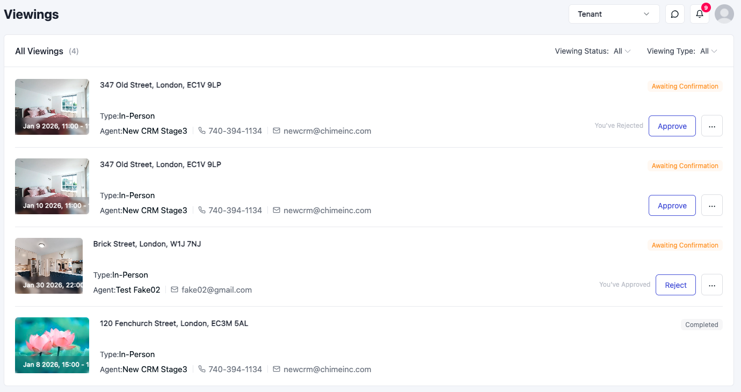Click email icon beside fake02@gmail.com
Viewport: 741px width, 392px height.
(175, 290)
